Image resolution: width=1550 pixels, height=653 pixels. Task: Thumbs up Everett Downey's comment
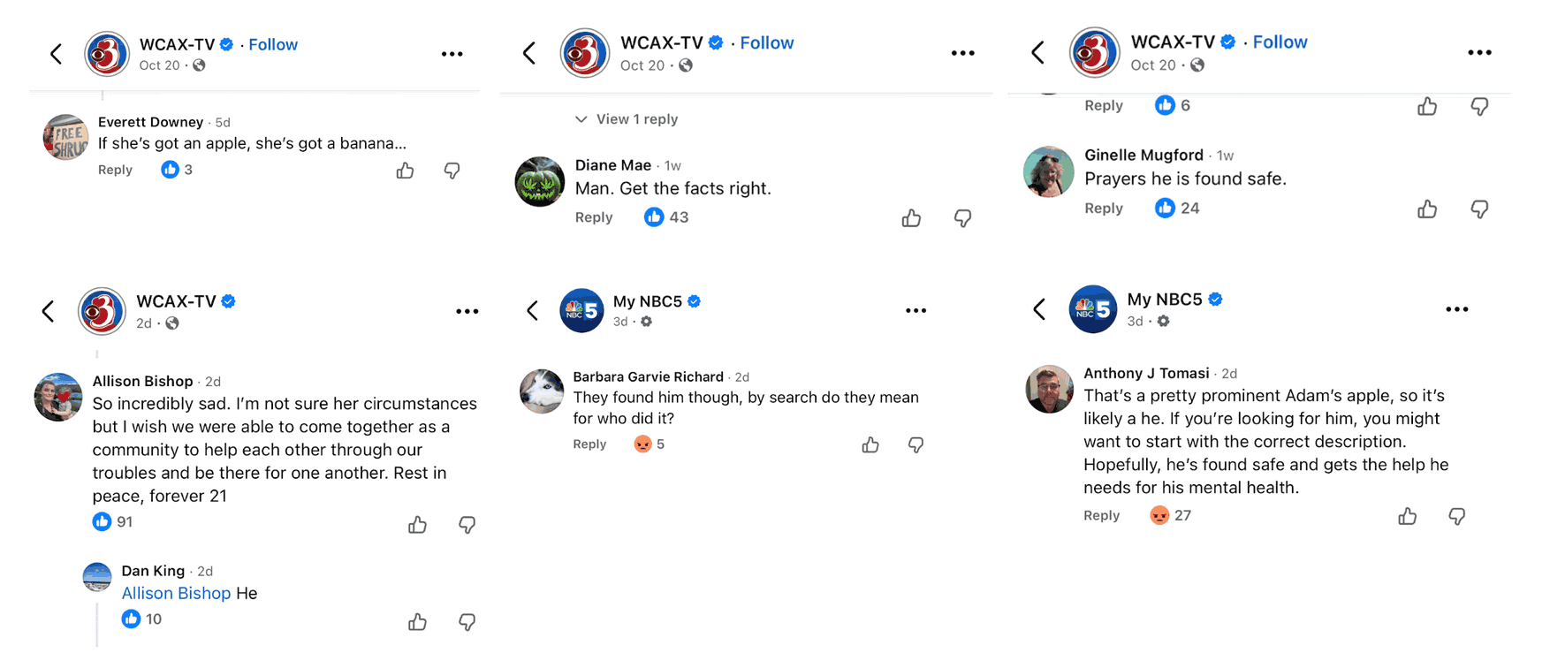405,171
